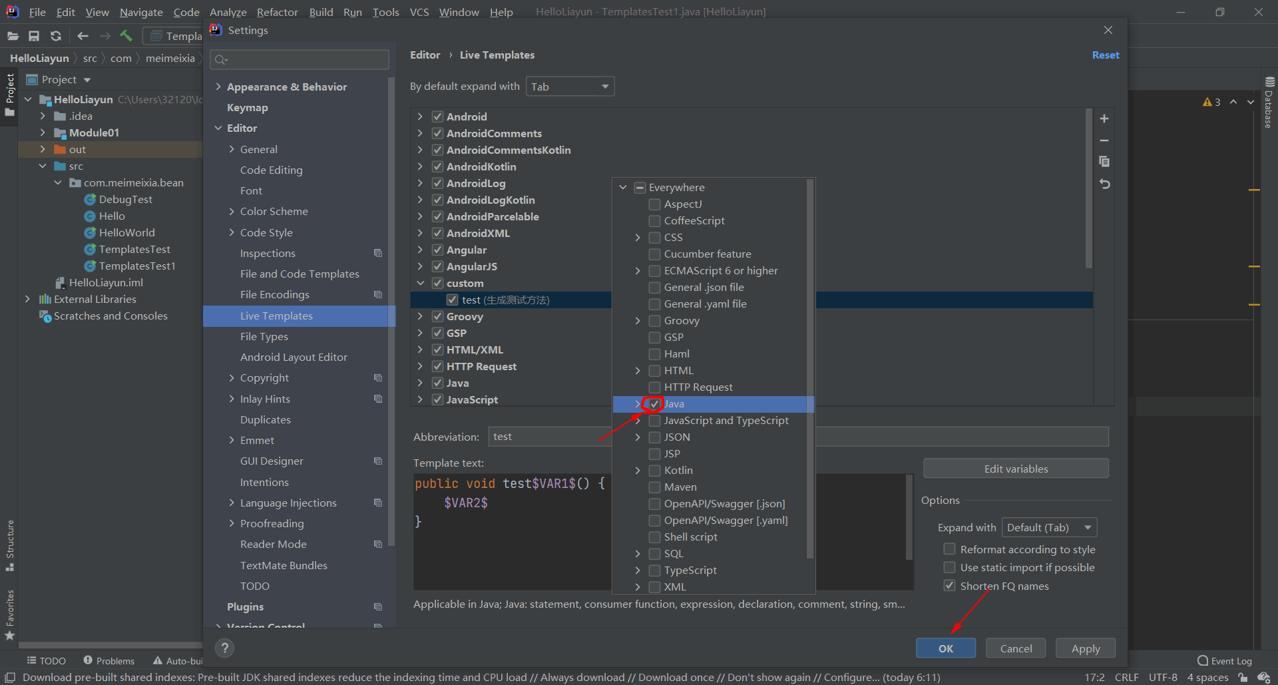Open the VCS menu

[419, 12]
